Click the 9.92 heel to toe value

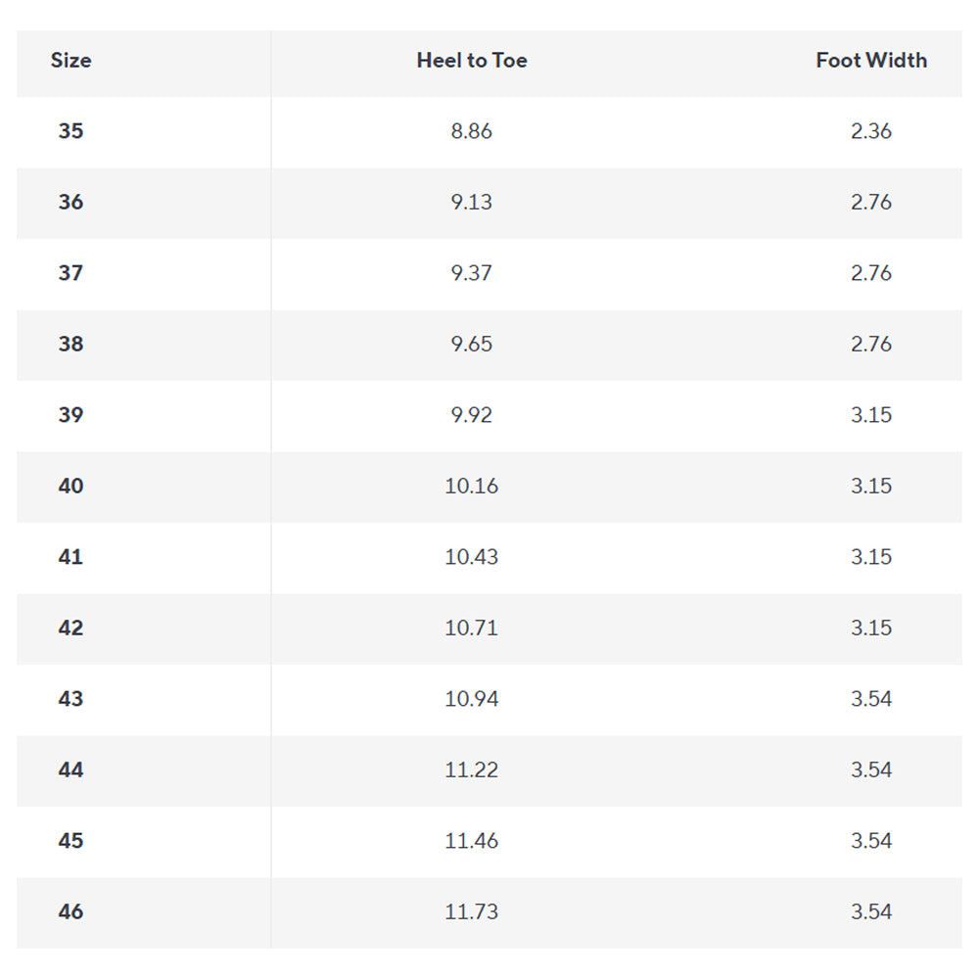[x=472, y=415]
